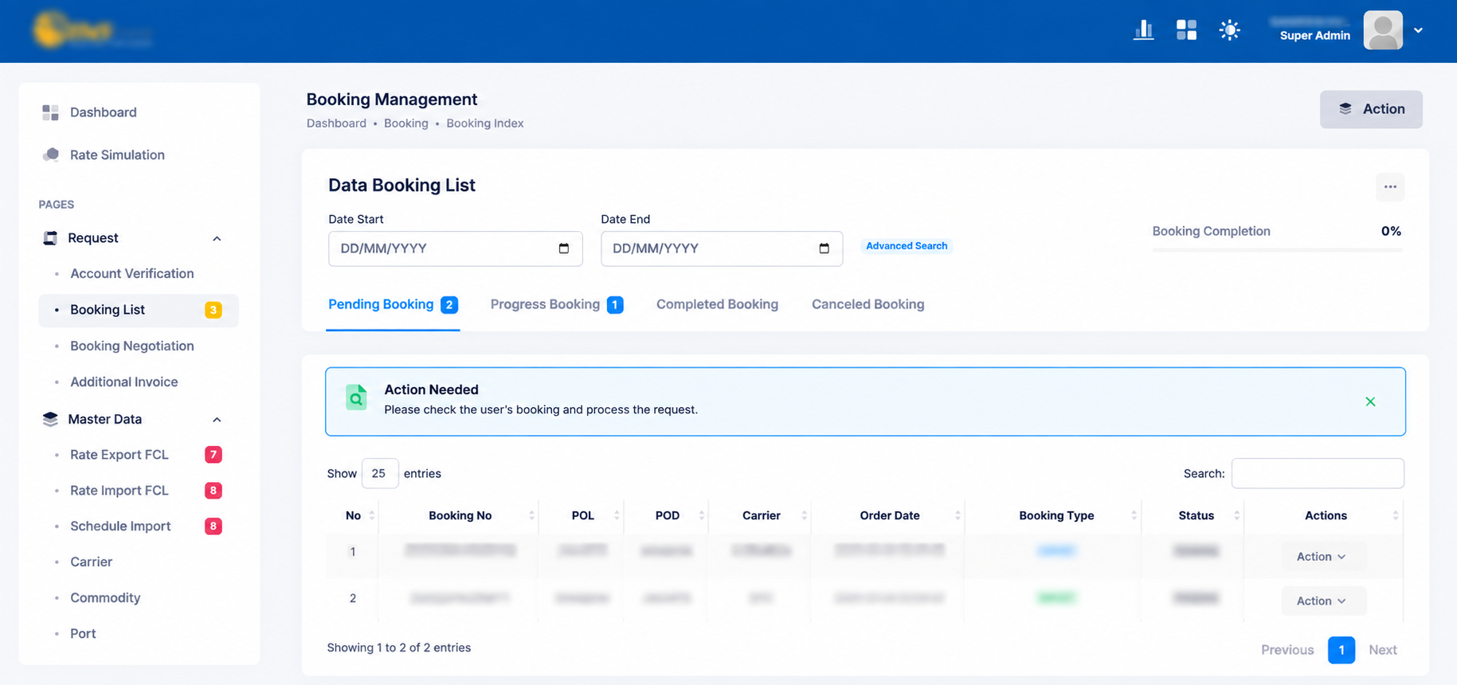Open Account Verification page
This screenshot has width=1457, height=685.
(x=132, y=273)
